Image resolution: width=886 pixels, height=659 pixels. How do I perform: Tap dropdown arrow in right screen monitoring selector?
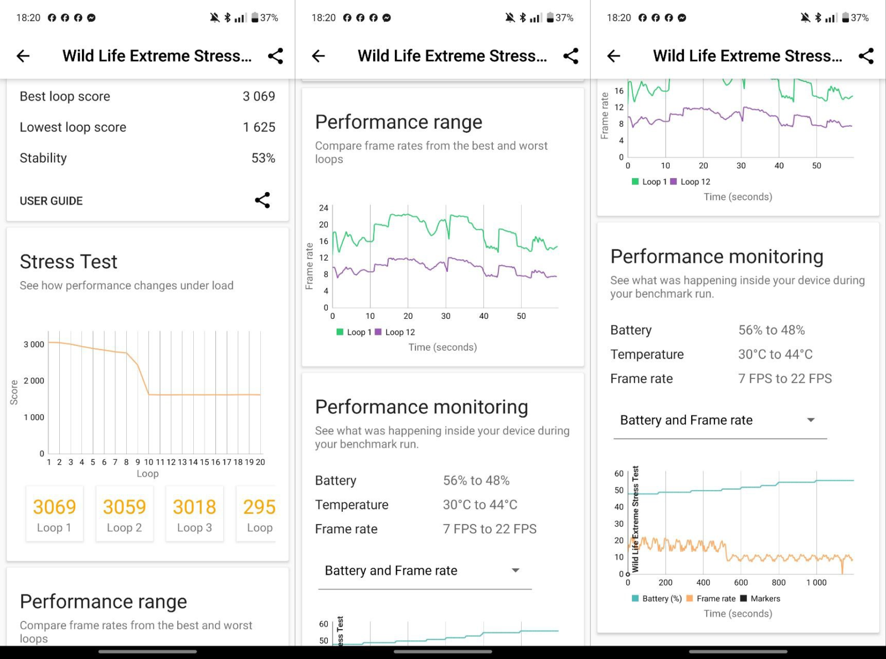tap(811, 420)
